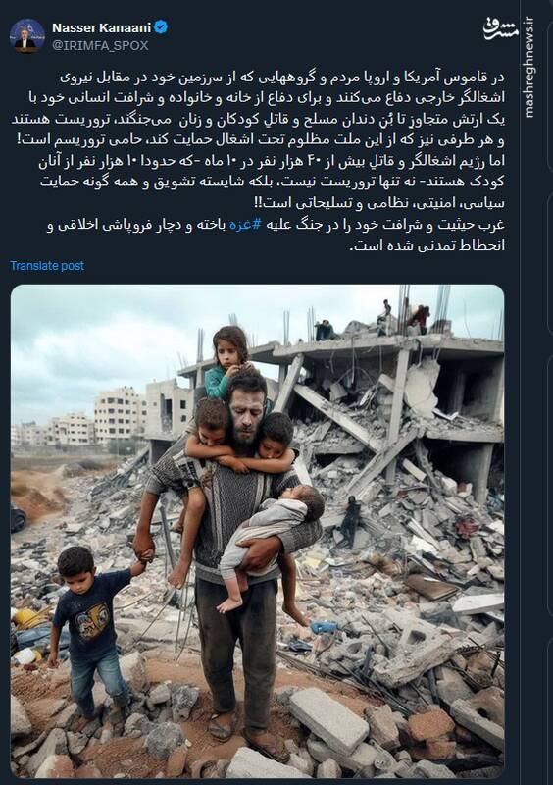Click the blue verified badge
The width and height of the screenshot is (553, 785).
click(x=161, y=27)
